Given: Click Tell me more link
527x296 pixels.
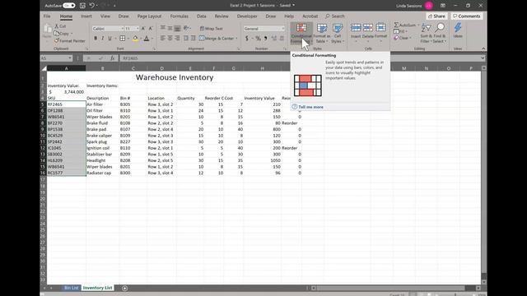Looking at the screenshot, I should [x=310, y=107].
